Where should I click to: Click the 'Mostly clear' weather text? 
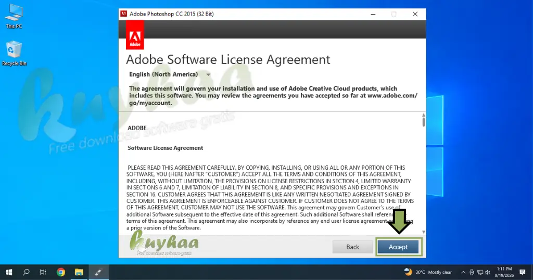(x=440, y=272)
